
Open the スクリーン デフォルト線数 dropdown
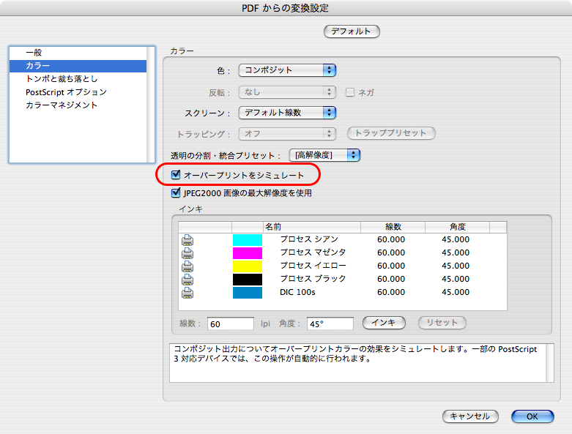(287, 113)
